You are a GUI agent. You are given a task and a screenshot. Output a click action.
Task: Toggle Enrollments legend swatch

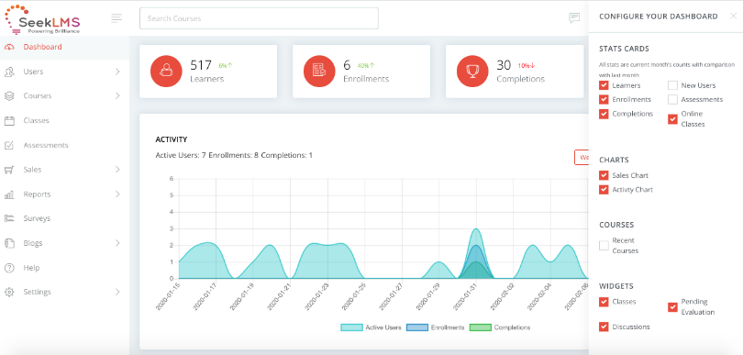point(417,327)
